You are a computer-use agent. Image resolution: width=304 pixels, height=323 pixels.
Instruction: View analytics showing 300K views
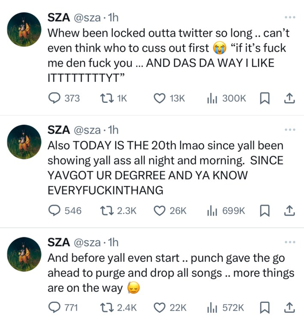click(x=211, y=98)
